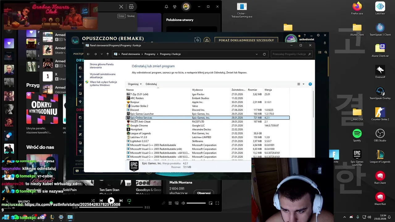This screenshot has width=395, height=222.
Task: Open Spotify fullscreen view icon
Action: pos(217,203)
